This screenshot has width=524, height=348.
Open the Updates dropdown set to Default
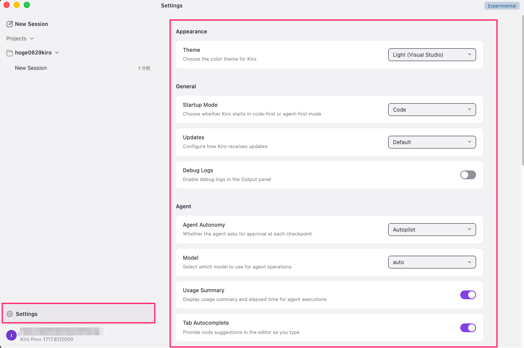(432, 142)
